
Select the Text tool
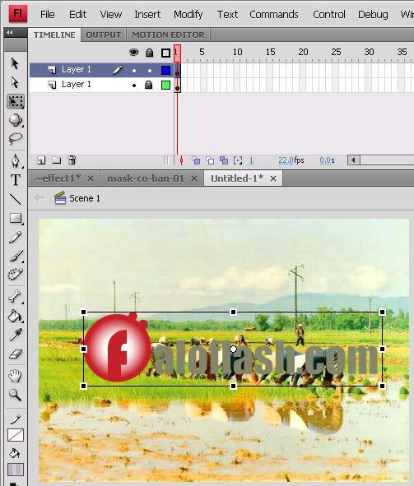[x=16, y=179]
